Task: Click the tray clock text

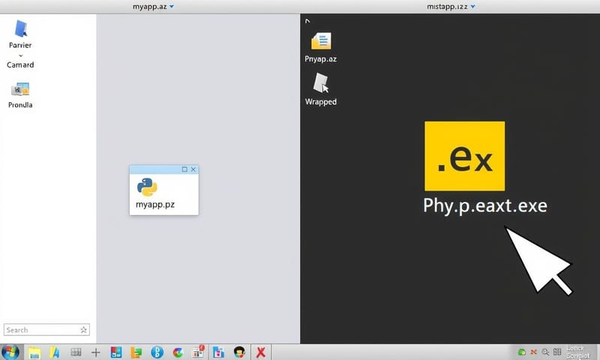Action: click(577, 352)
